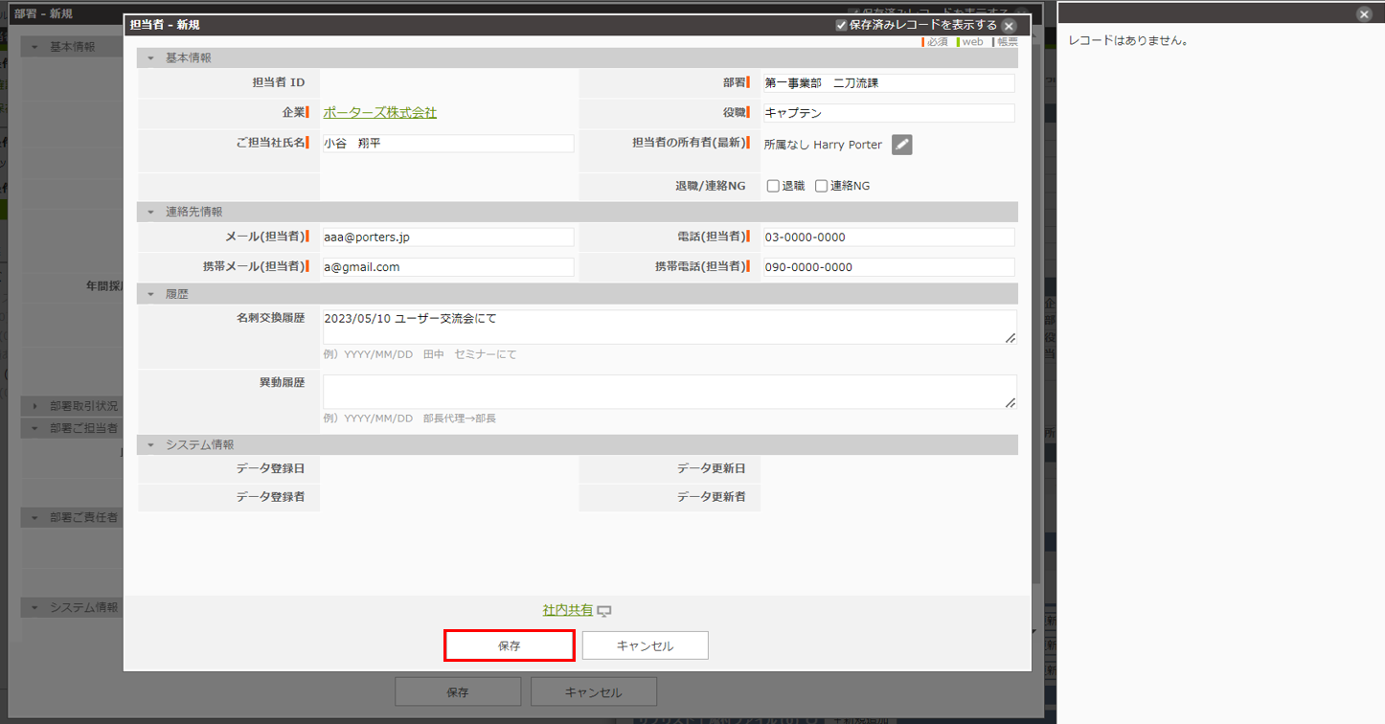Collapse the システム情報 section in dialog
This screenshot has height=724, width=1385.
[150, 445]
